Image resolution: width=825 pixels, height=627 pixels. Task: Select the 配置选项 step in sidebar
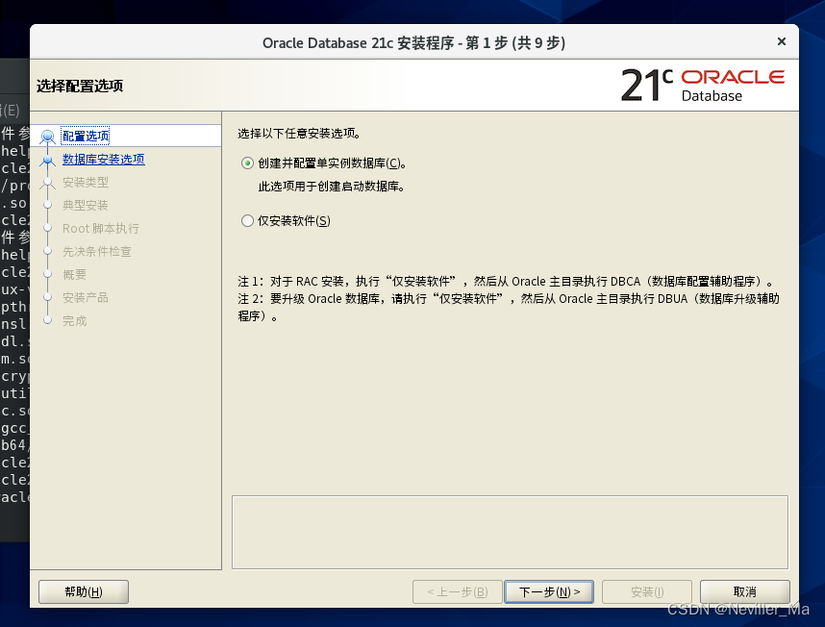pyautogui.click(x=86, y=137)
